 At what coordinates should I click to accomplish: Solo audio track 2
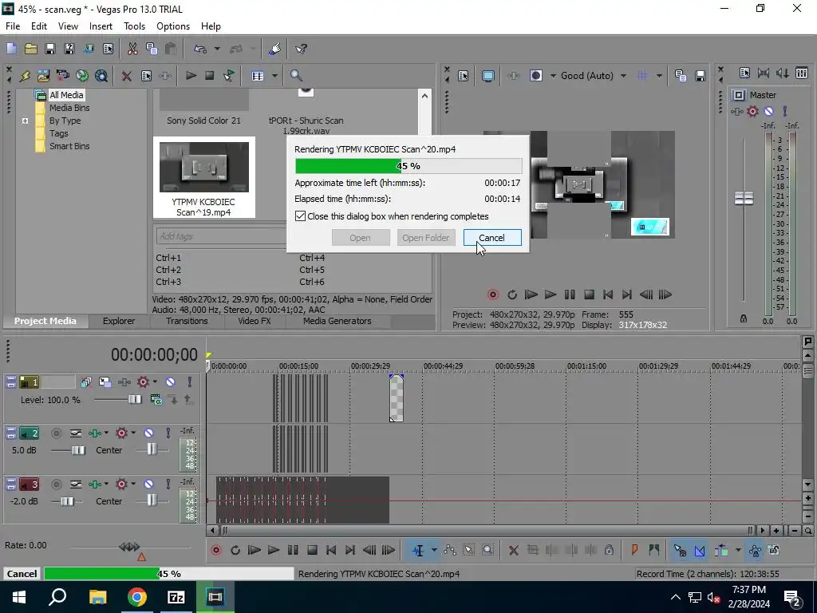(168, 433)
